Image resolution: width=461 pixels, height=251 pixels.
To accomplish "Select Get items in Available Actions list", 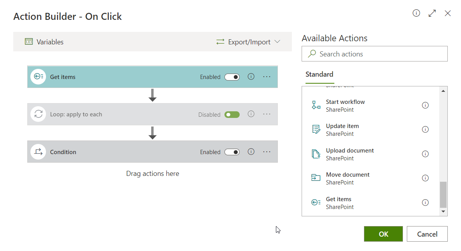I will 339,203.
